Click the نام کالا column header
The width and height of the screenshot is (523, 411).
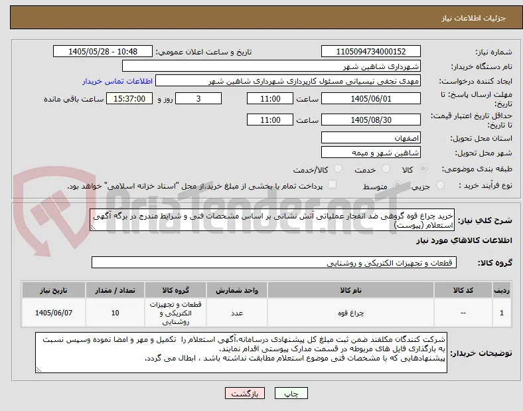click(x=350, y=290)
